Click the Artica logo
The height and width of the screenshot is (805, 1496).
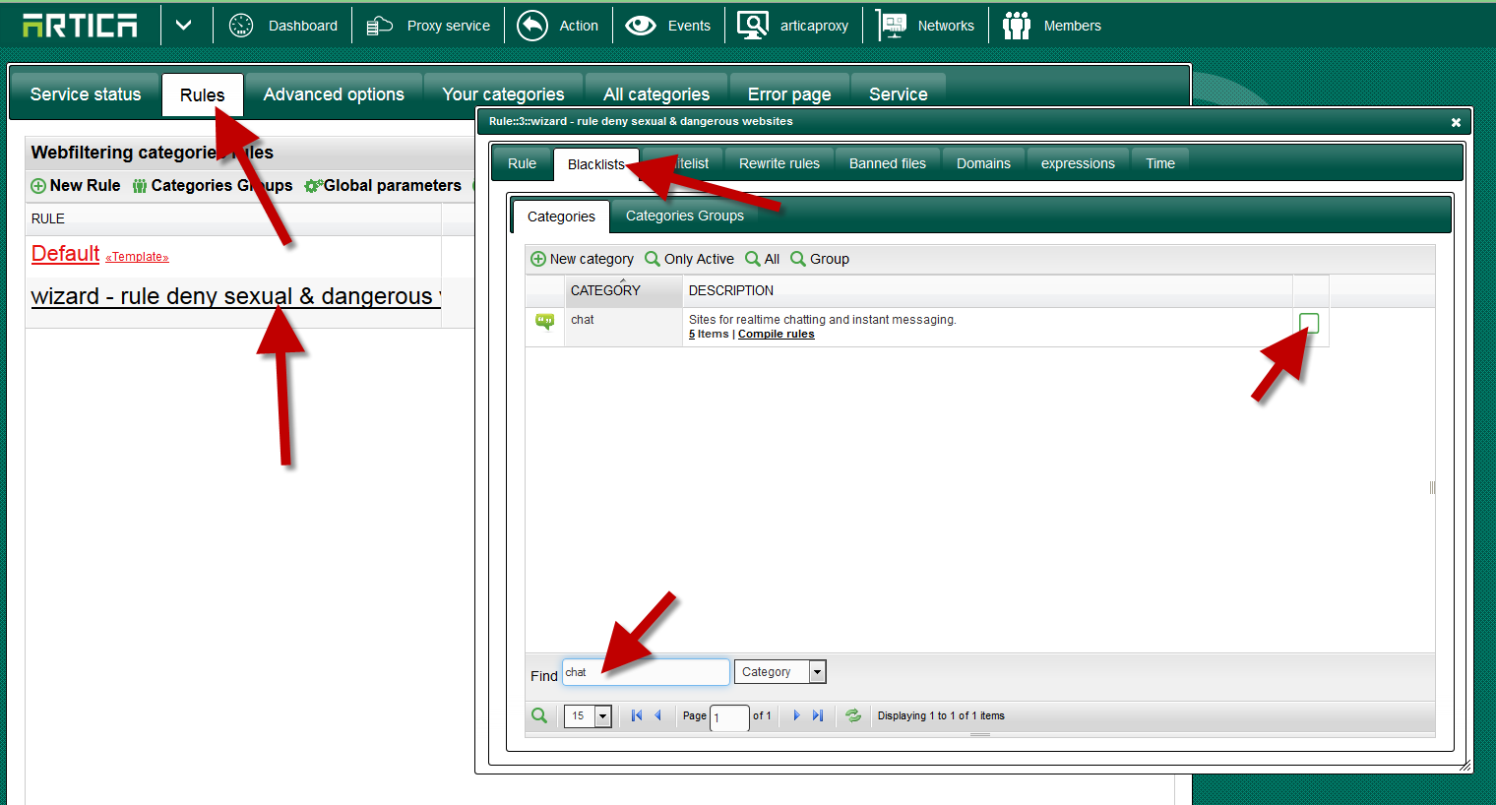80,26
